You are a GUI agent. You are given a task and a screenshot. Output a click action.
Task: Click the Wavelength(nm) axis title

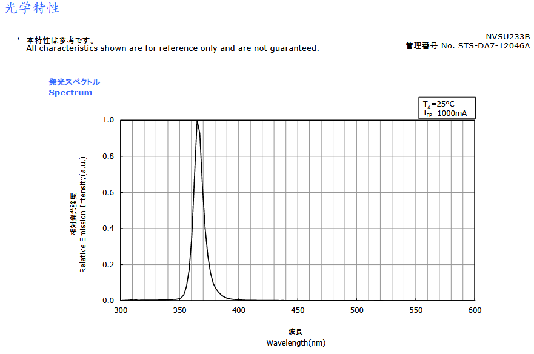pos(296,342)
